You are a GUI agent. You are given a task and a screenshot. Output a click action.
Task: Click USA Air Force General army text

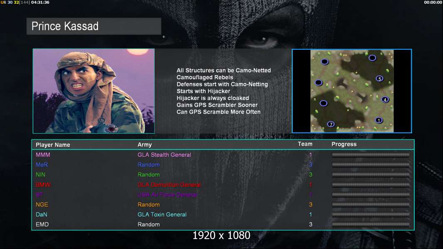tap(167, 195)
